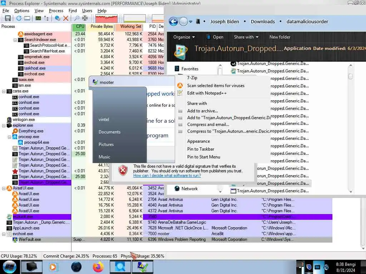Open the Process menu

coord(56,11)
